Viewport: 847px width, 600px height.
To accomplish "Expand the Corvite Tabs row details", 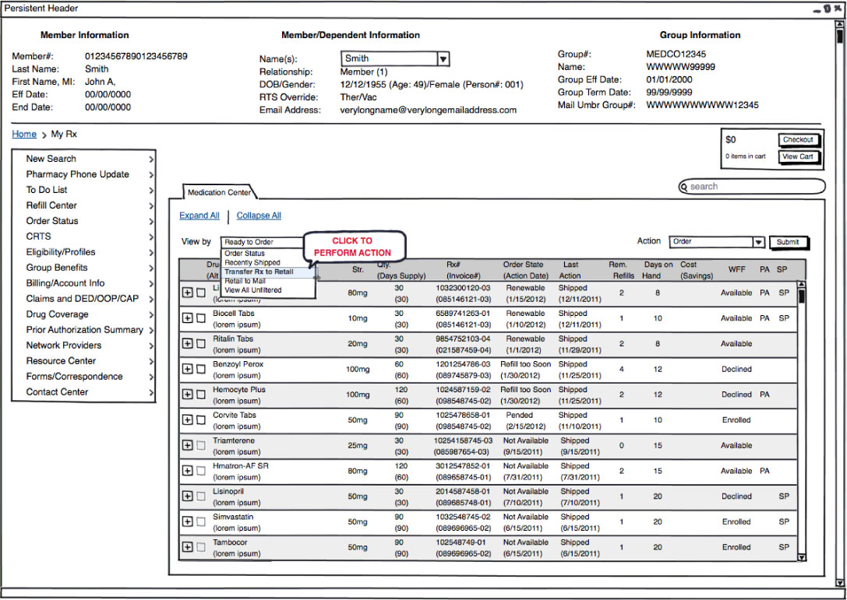I will (188, 419).
